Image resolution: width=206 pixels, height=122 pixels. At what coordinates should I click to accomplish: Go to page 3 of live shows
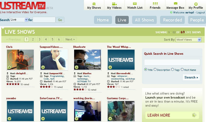click(x=40, y=39)
